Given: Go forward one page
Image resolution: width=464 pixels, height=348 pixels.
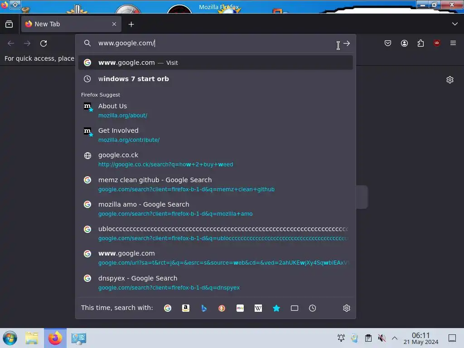Looking at the screenshot, I should pyautogui.click(x=27, y=43).
